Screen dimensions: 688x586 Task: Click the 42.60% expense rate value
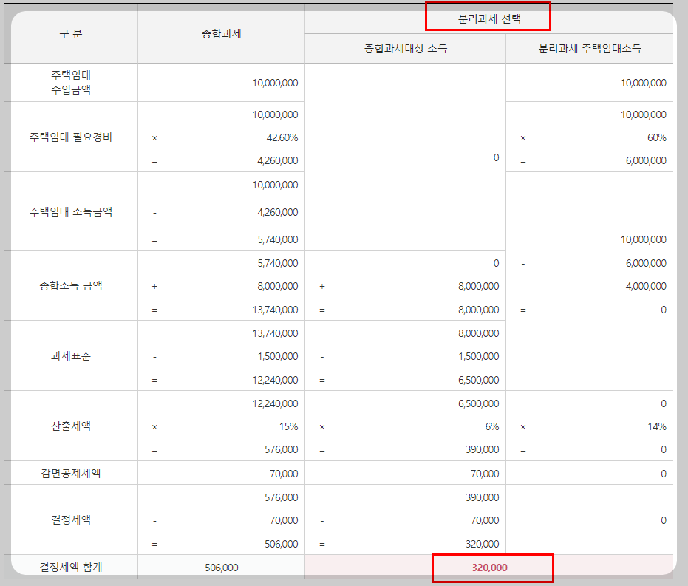(282, 137)
